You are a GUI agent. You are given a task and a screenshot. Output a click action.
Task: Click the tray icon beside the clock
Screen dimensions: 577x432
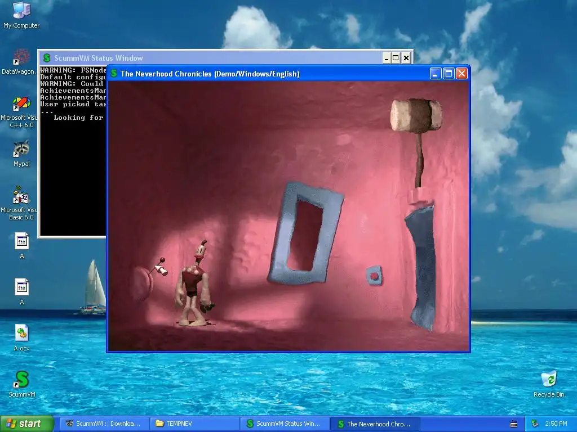(535, 424)
